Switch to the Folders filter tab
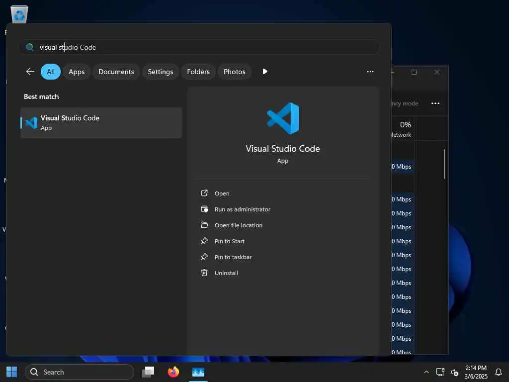The width and height of the screenshot is (509, 382). (x=198, y=72)
